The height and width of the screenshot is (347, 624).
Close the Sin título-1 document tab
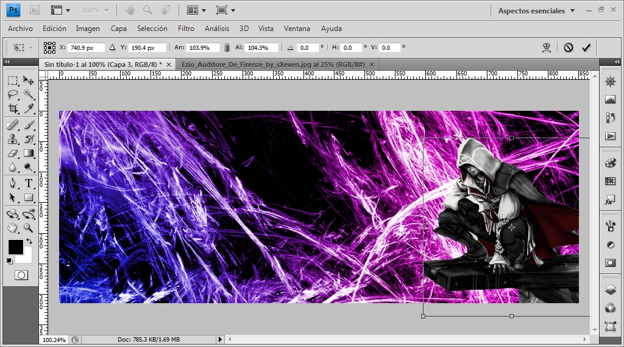(169, 65)
